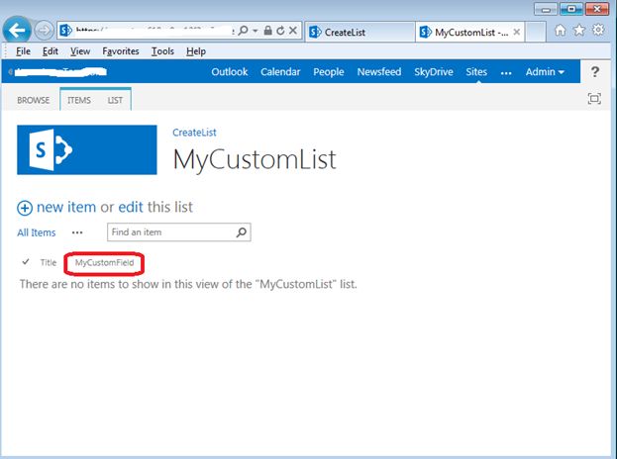The width and height of the screenshot is (617, 459).
Task: Expand the navigation bar ellipsis menu
Action: pos(506,73)
